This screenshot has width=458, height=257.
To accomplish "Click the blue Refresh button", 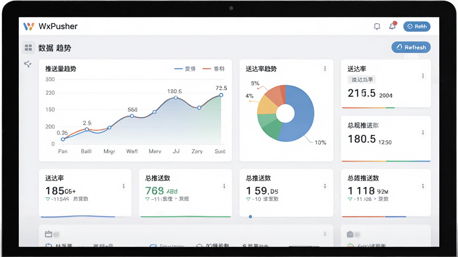I will click(411, 47).
